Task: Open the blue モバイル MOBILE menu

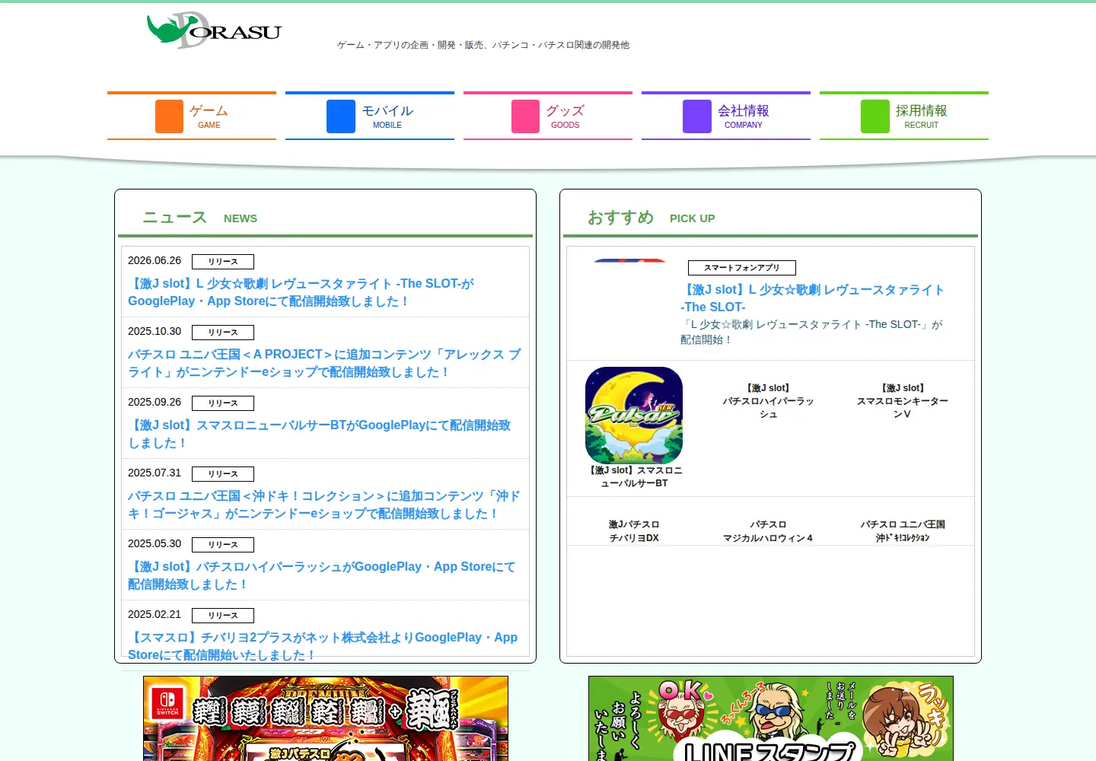Action: [370, 116]
